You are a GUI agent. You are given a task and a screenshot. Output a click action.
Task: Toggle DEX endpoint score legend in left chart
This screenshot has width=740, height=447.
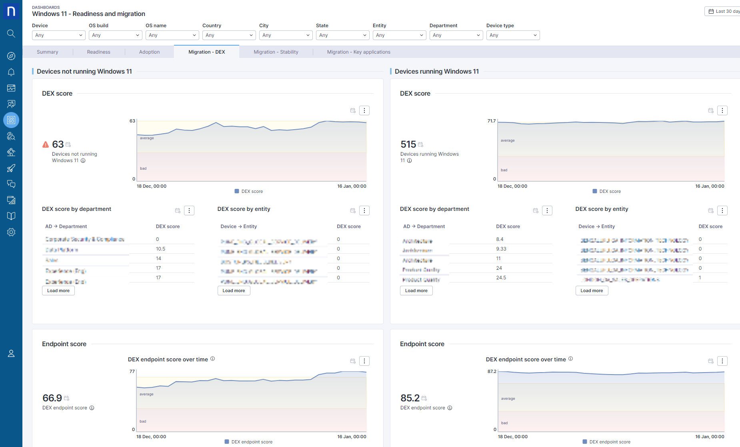249,442
